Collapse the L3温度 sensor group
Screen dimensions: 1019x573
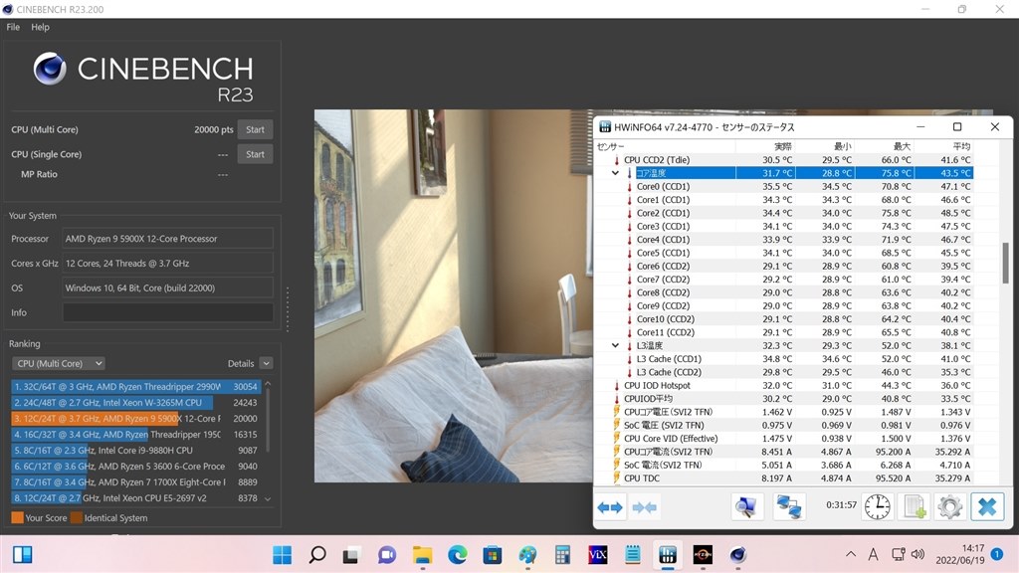tap(615, 345)
